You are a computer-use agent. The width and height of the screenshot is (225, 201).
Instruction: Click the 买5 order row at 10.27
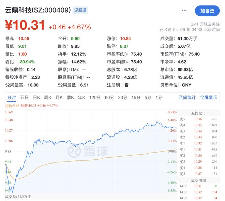[198, 174]
